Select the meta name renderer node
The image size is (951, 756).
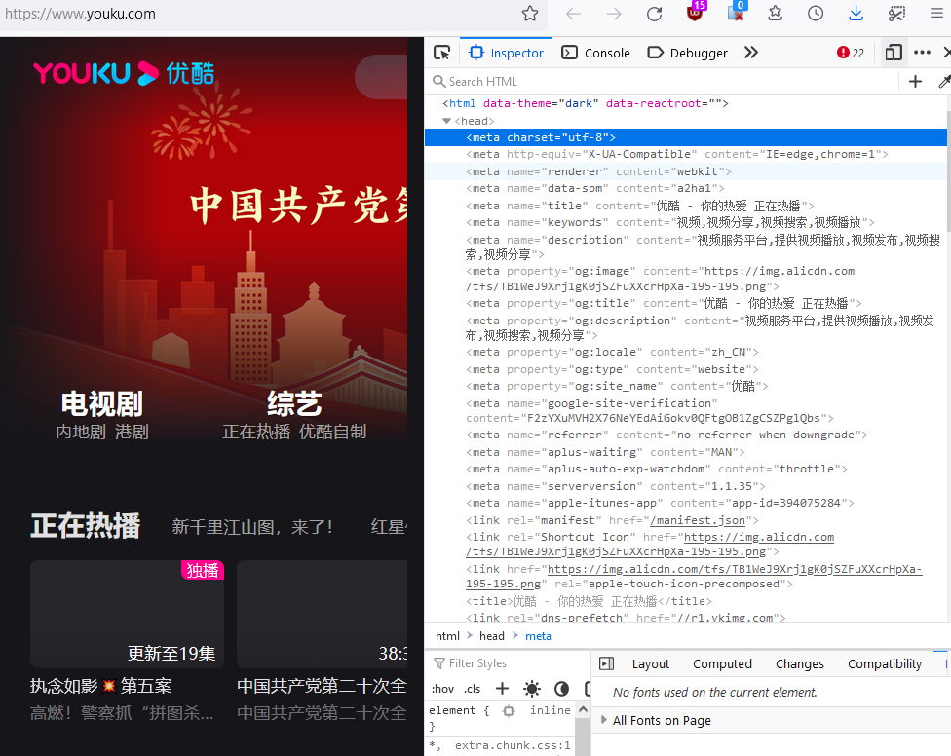(x=598, y=171)
